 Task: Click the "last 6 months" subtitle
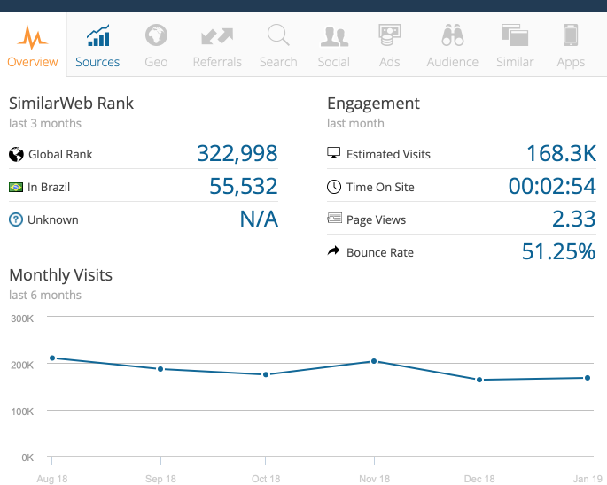(x=45, y=295)
